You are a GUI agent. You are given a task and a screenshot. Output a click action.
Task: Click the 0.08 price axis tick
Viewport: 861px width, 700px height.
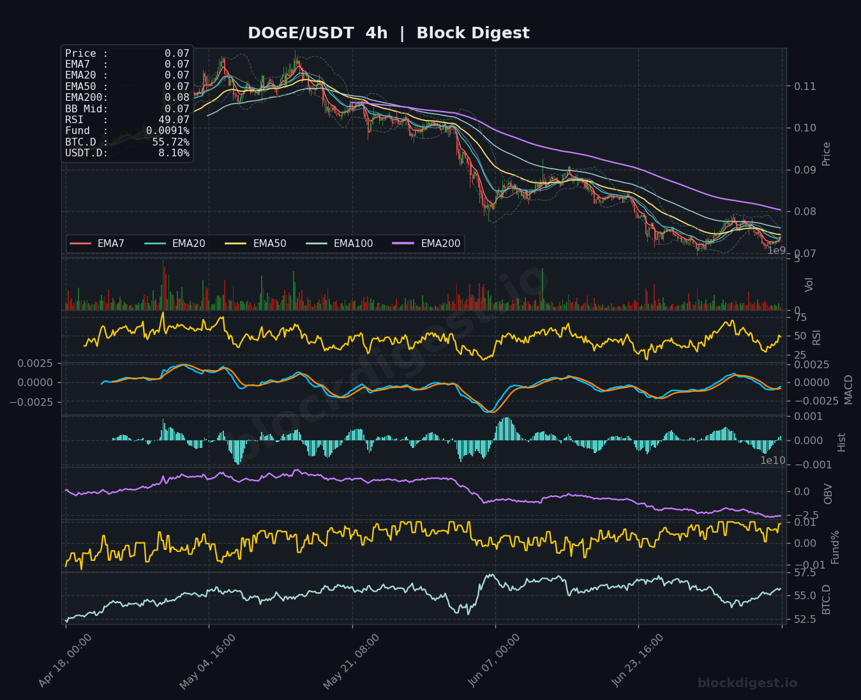coord(804,212)
